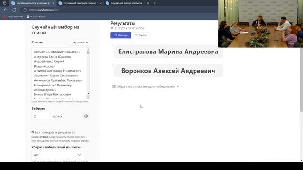Click 'Акимкин Анатолий Николаевич' in list
Viewport: 303px width, 170px height.
(x=57, y=52)
